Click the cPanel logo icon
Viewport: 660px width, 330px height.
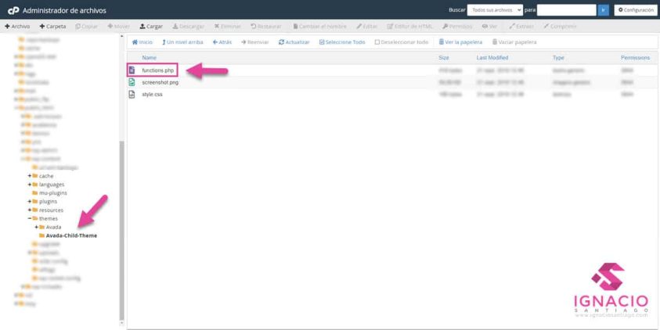coord(13,10)
